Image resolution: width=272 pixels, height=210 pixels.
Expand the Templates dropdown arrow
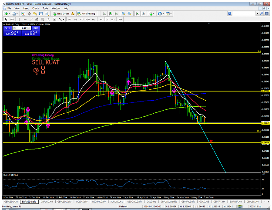pos(171,14)
